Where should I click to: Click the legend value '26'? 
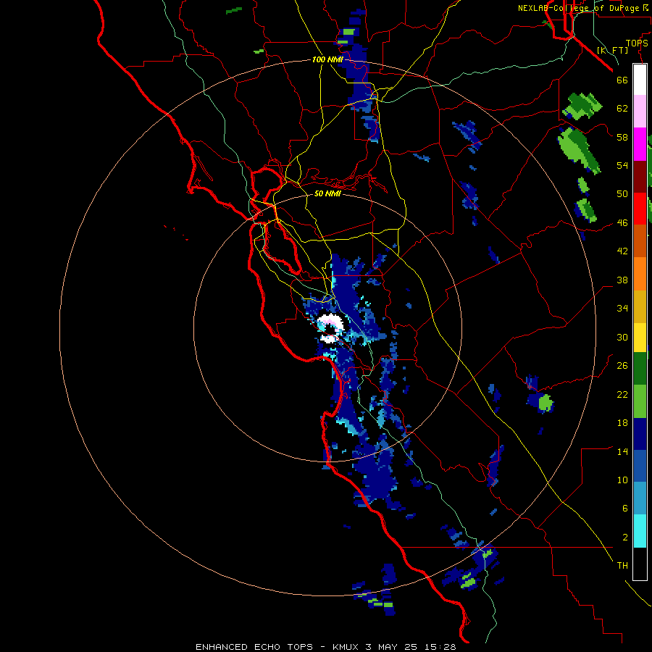[622, 366]
